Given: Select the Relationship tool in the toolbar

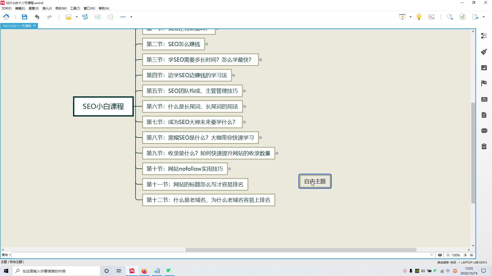Looking at the screenshot, I should [85, 17].
